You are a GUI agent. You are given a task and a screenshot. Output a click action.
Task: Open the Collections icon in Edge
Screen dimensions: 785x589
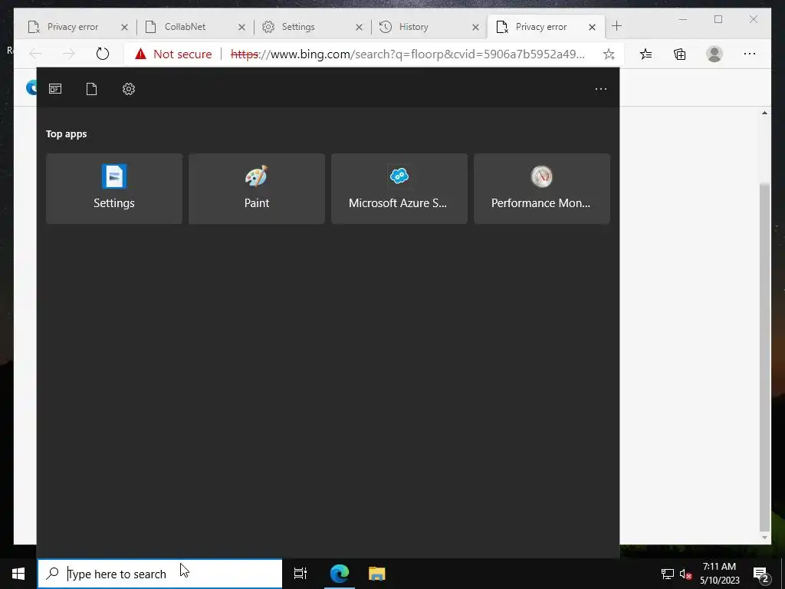coord(680,54)
